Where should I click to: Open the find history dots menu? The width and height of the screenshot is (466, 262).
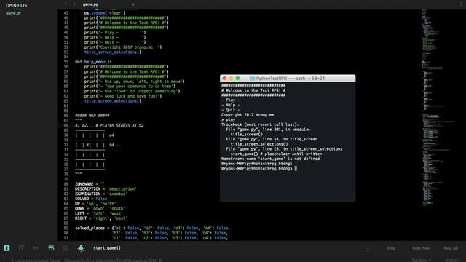coord(368,248)
